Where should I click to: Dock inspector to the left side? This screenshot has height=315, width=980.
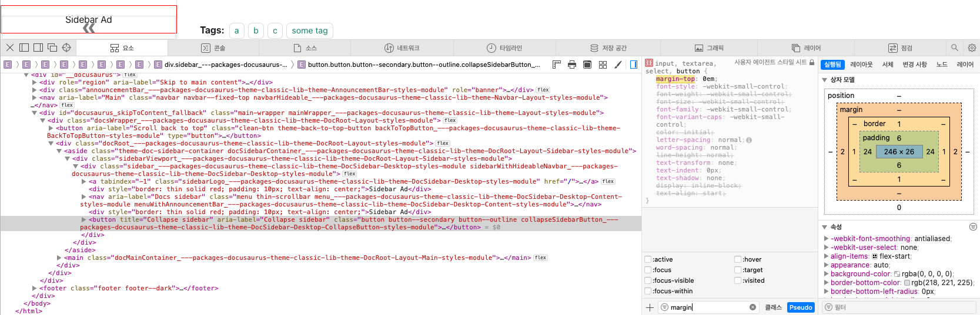tap(24, 48)
